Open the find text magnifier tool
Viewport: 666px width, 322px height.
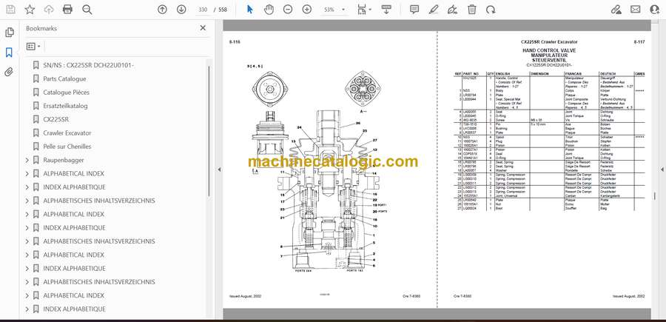click(x=87, y=10)
